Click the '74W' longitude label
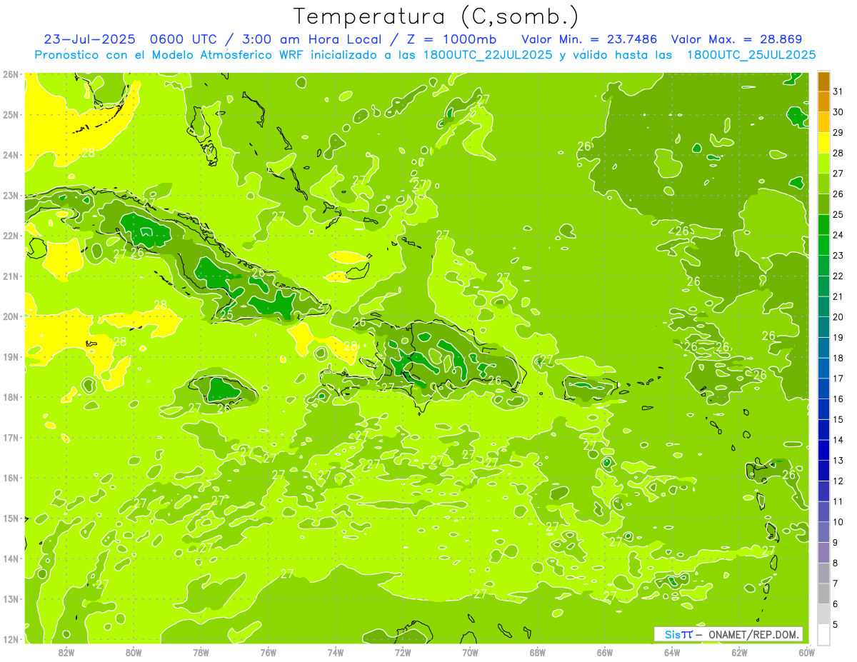The width and height of the screenshot is (857, 662). tap(336, 651)
